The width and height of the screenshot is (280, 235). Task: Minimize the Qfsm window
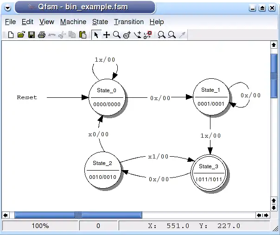[x=252, y=8]
